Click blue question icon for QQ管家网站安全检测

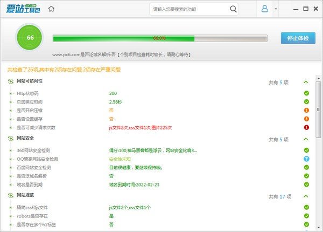306,159
